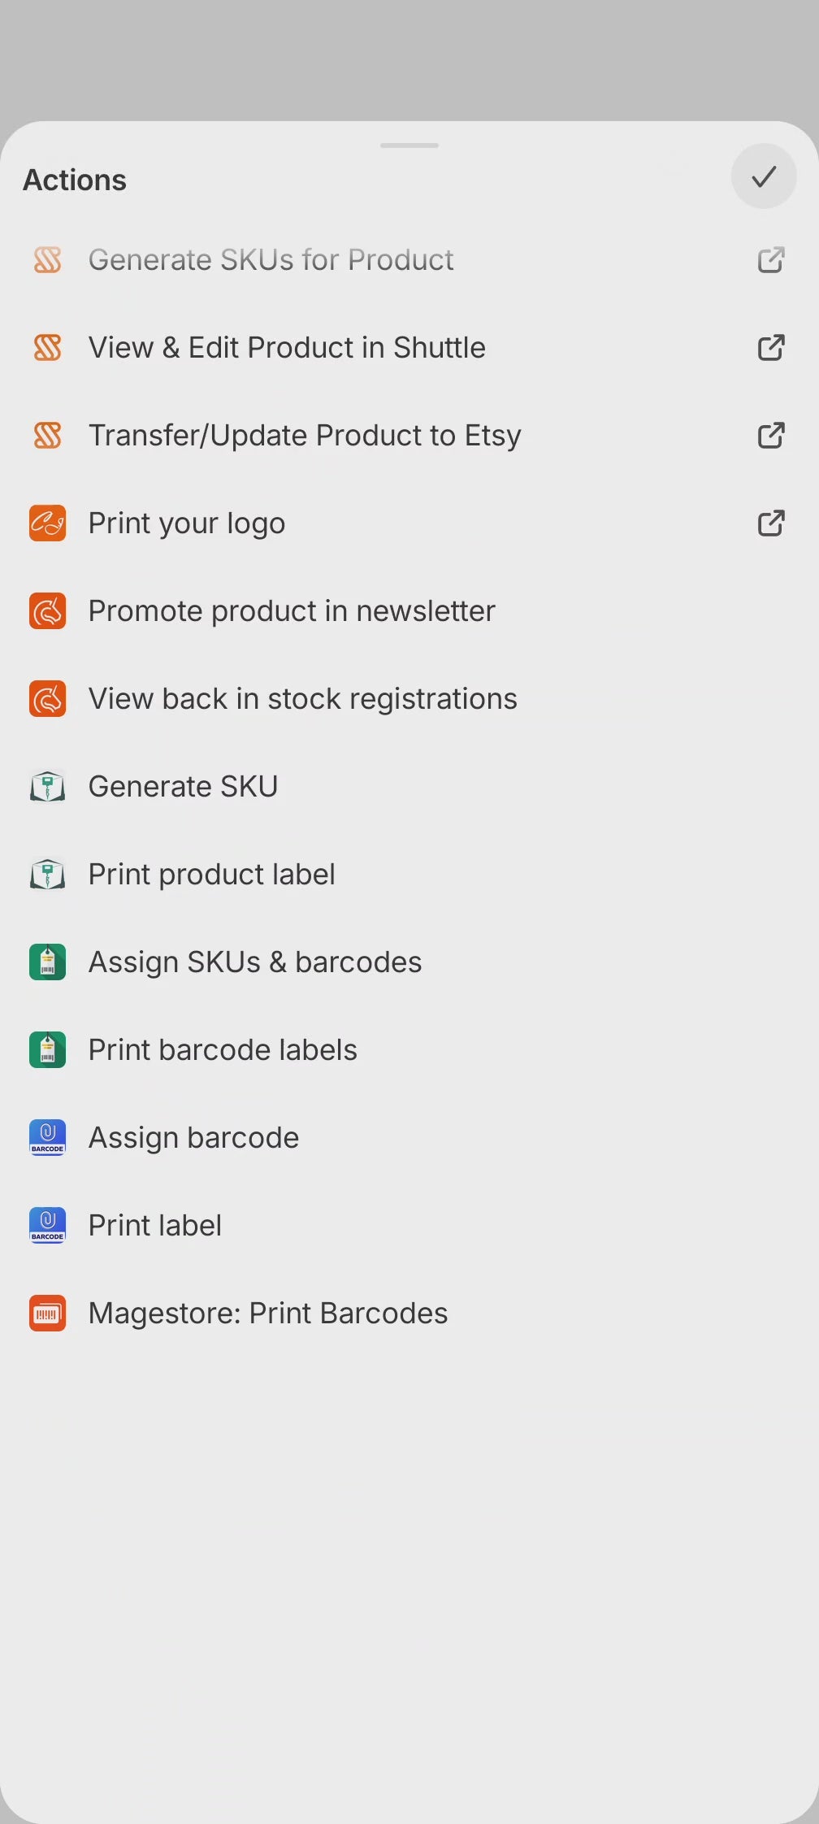The image size is (819, 1824).
Task: Click external link icon for Transfer/Update Product to Etsy
Action: point(770,436)
